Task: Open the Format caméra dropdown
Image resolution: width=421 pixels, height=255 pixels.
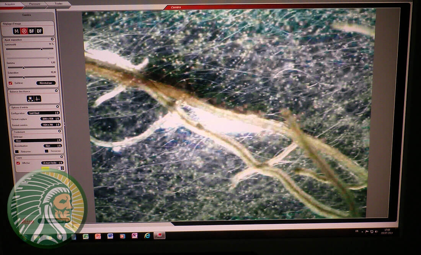Action: point(51,124)
